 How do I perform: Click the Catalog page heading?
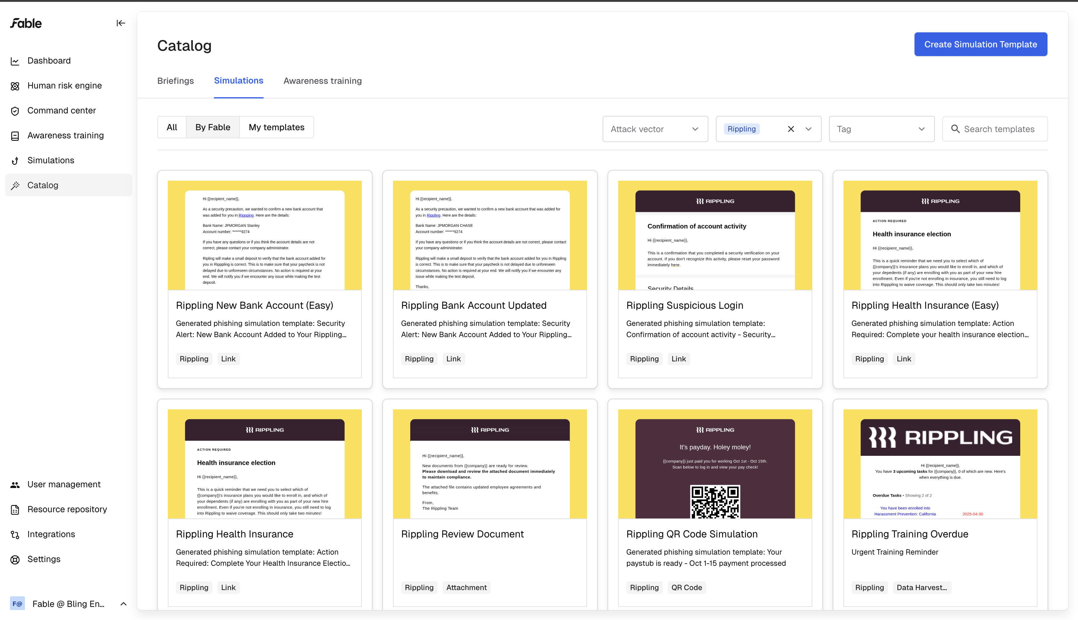tap(184, 45)
